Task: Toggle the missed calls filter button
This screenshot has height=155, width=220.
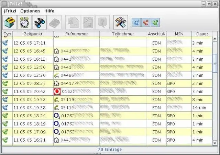Action: 146,22
